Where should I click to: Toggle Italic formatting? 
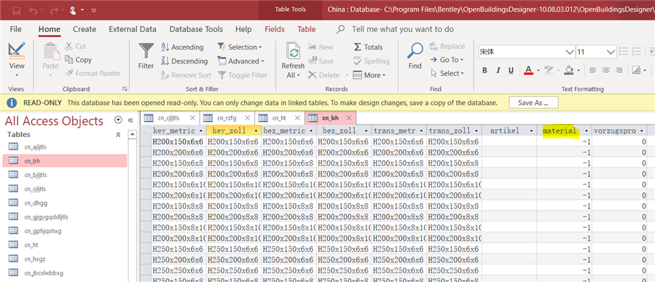pyautogui.click(x=498, y=70)
